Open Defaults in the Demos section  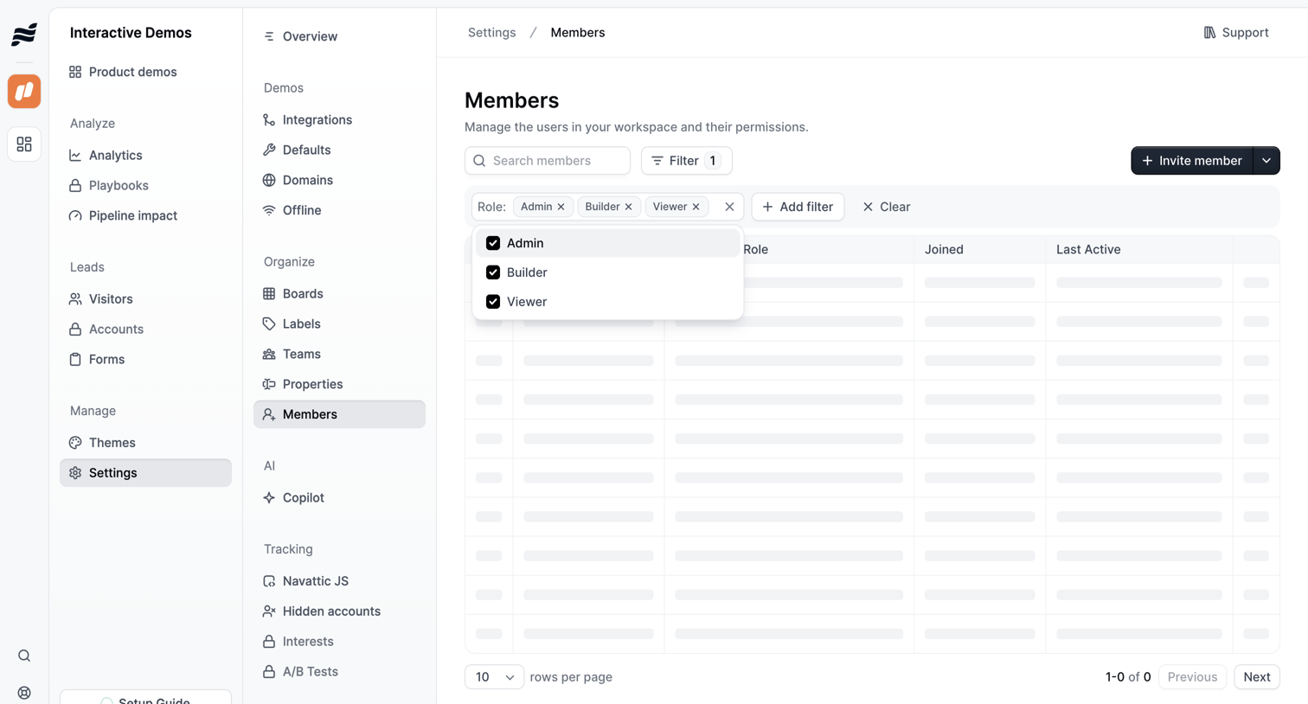(339, 150)
